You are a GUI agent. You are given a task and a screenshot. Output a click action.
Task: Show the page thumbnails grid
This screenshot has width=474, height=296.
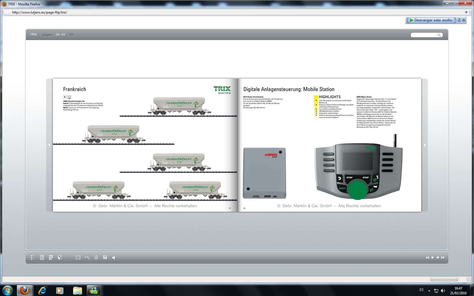(51, 257)
